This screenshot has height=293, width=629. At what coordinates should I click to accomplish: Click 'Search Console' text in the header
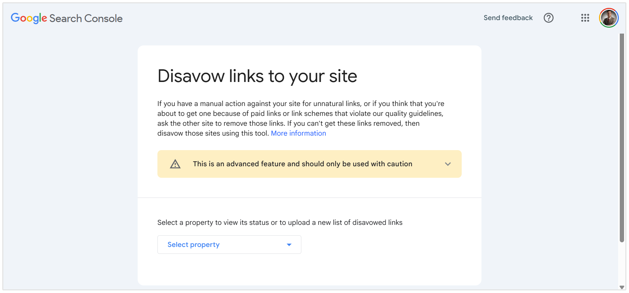point(85,18)
